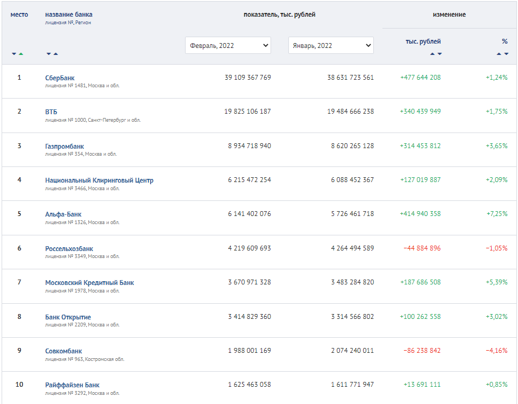Image resolution: width=518 pixels, height=404 pixels.
Task: Sort тыс. рублей change with up arrow
Action: coord(432,54)
